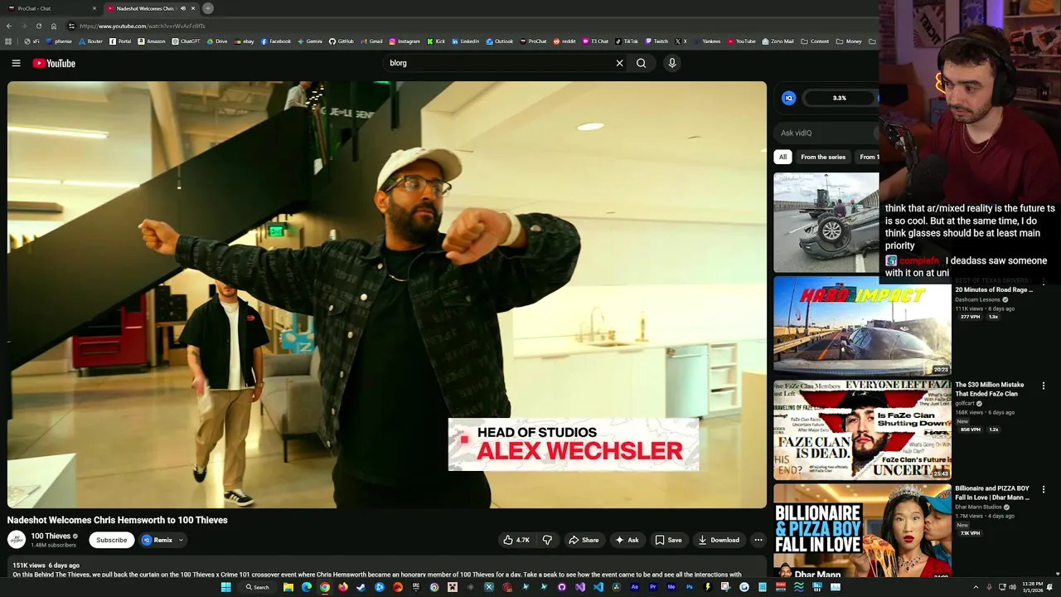Share the Nadeshot video
Screen dimensions: 1061x597
pos(584,540)
